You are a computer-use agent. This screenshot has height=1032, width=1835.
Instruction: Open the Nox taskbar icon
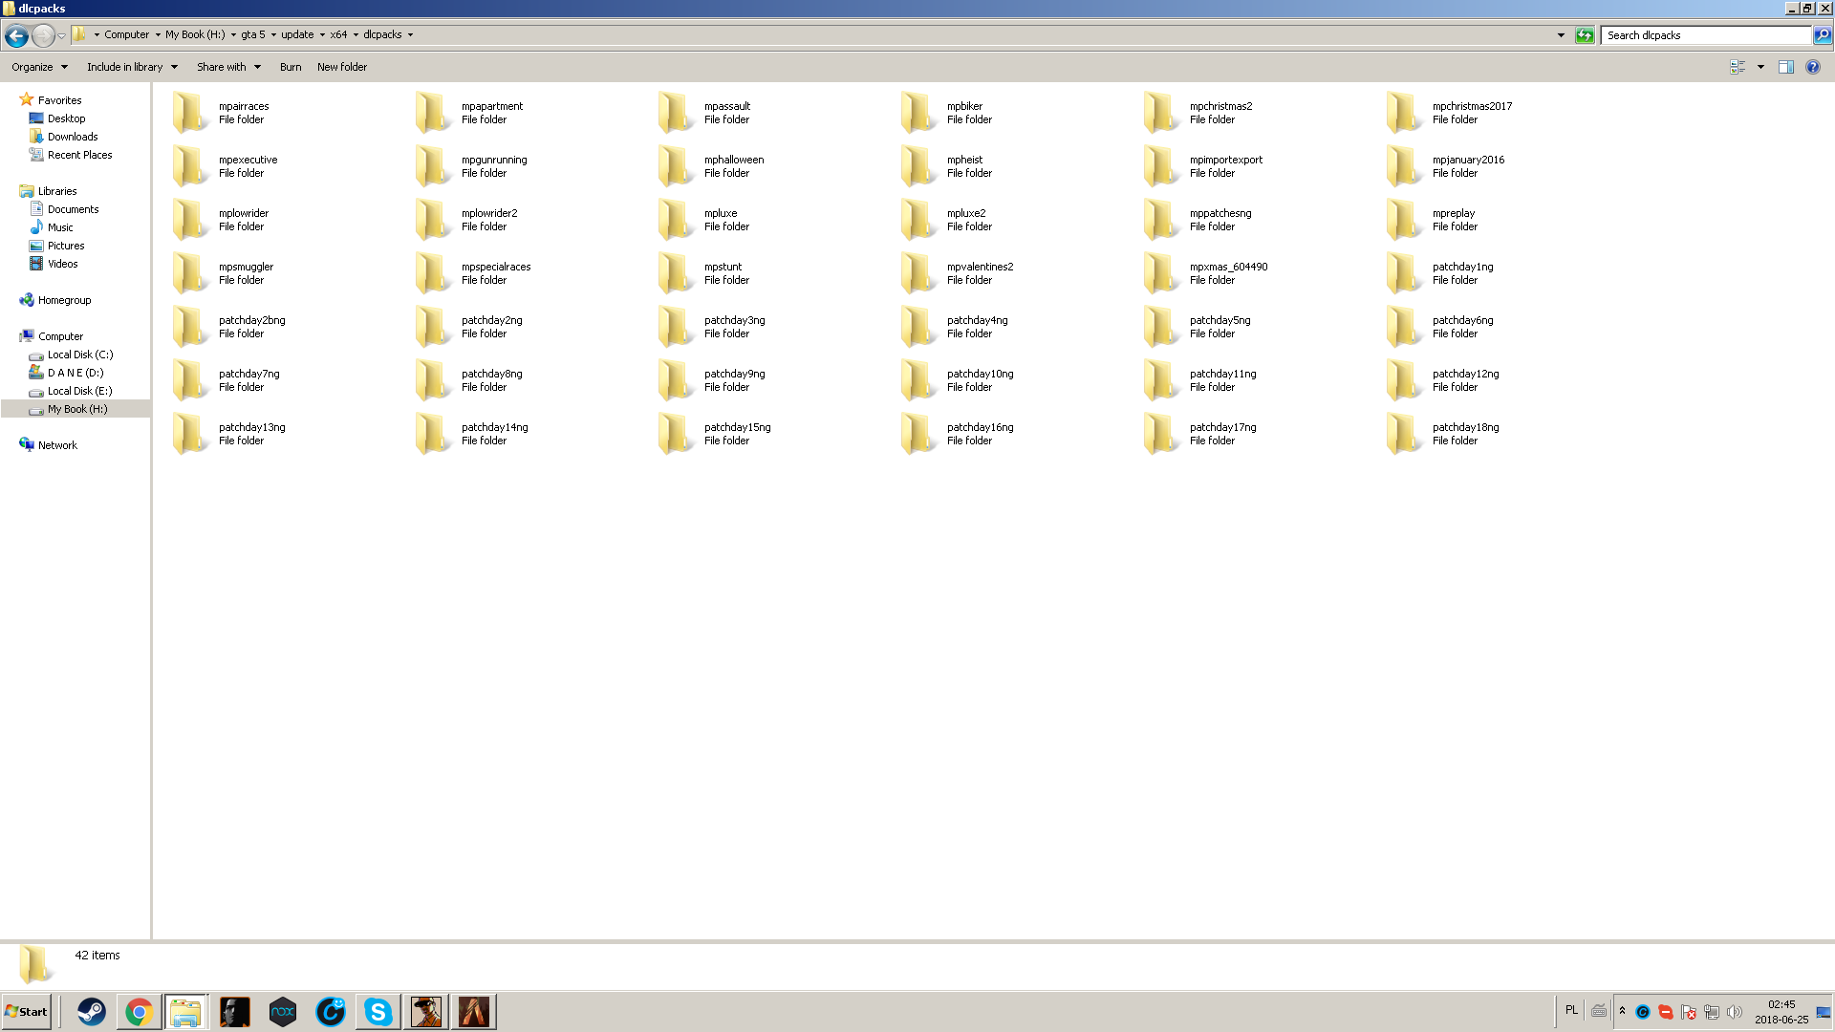tap(283, 1012)
